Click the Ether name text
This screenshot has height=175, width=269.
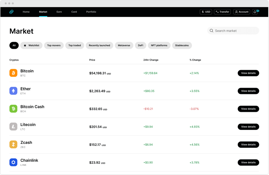point(25,89)
